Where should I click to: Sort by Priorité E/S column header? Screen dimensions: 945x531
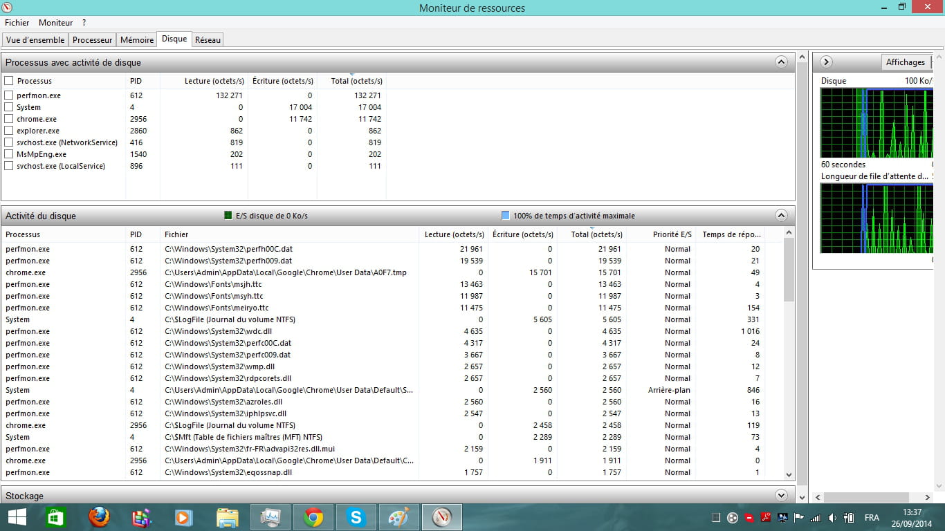click(x=661, y=234)
